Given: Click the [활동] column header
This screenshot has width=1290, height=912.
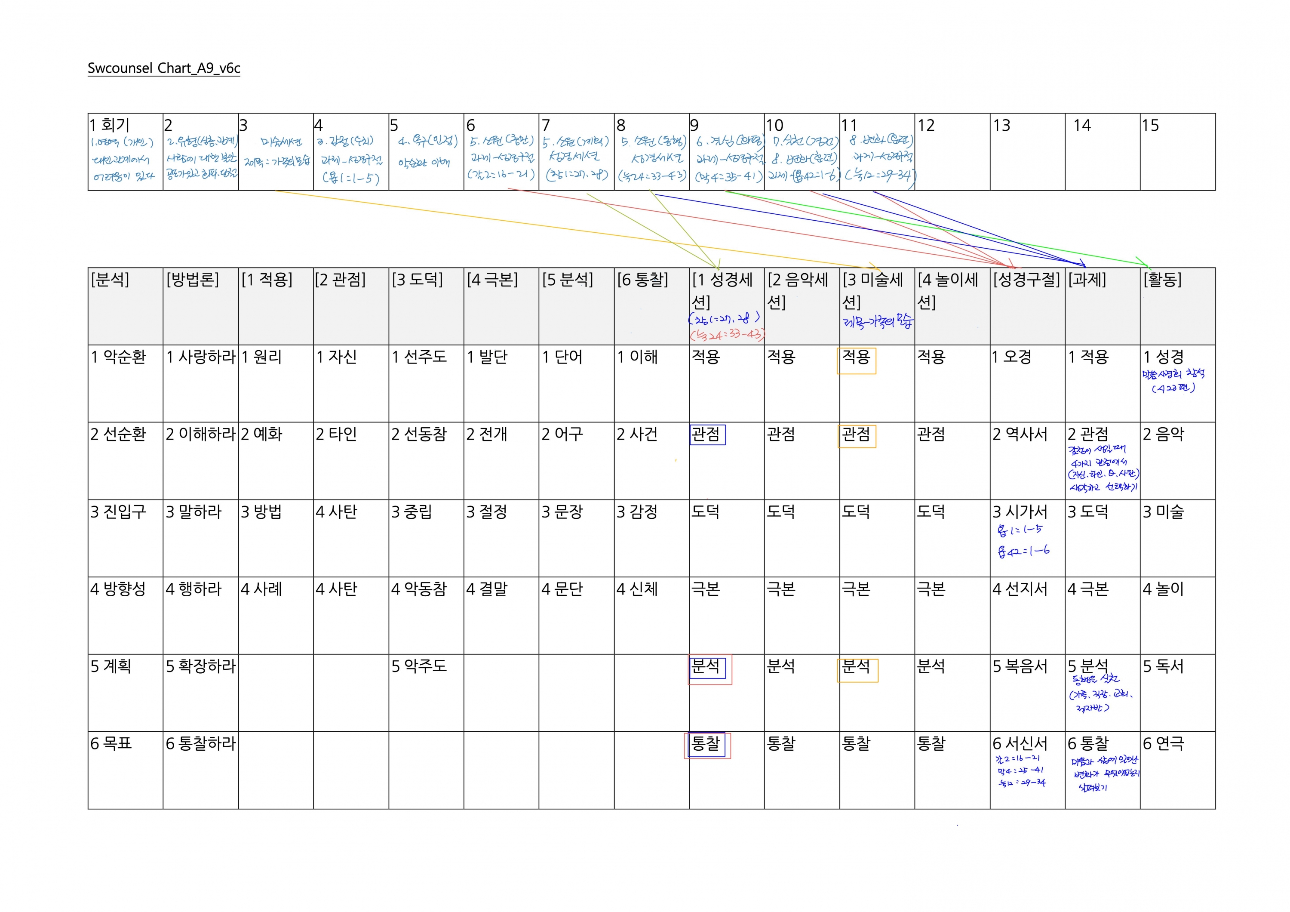Looking at the screenshot, I should 1162,280.
